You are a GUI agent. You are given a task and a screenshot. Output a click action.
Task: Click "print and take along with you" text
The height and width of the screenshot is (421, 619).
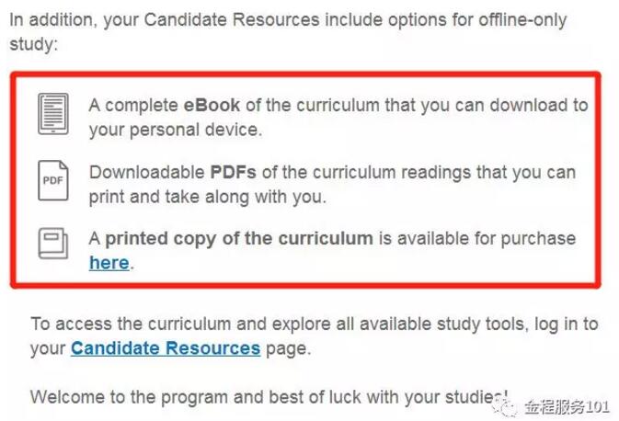[x=208, y=197]
